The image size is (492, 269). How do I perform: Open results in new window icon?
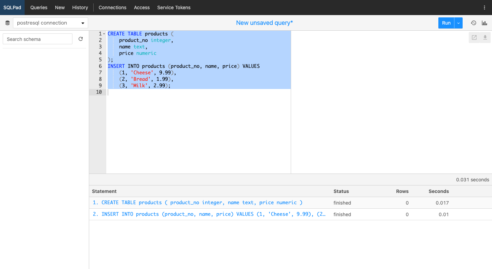click(x=474, y=38)
